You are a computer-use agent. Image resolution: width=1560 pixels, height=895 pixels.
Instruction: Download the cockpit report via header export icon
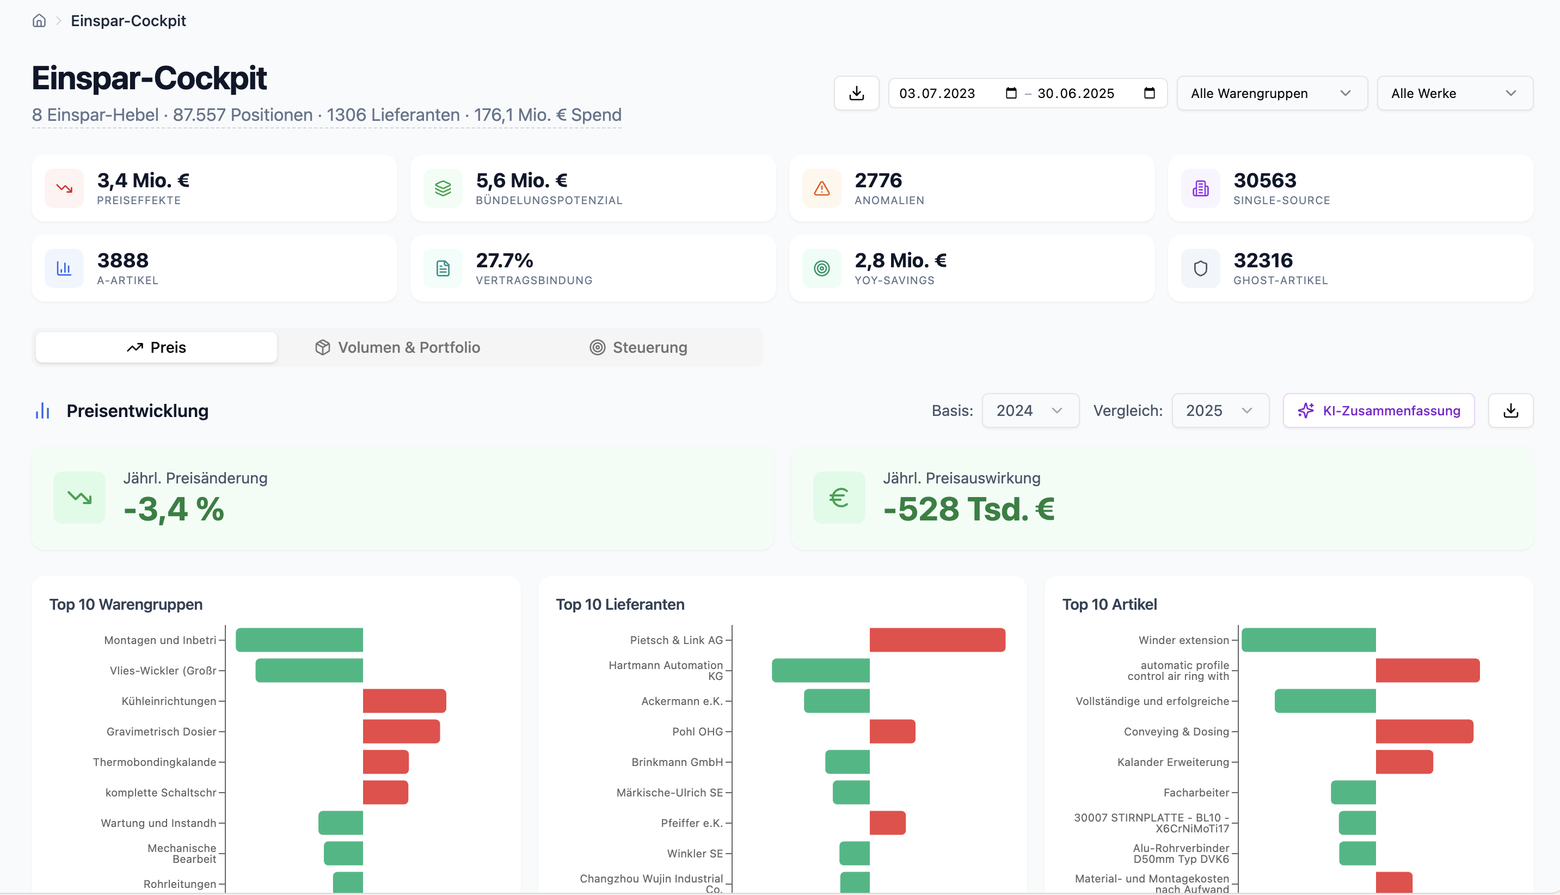point(856,94)
